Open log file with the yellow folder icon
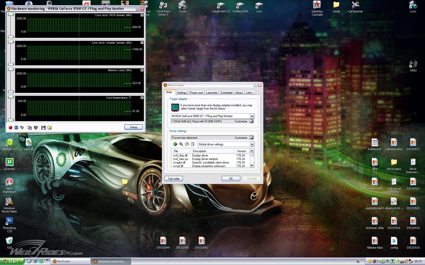Screen dimensions: 425x265 click(49, 128)
